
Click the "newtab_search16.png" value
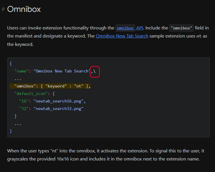pyautogui.click(x=58, y=101)
